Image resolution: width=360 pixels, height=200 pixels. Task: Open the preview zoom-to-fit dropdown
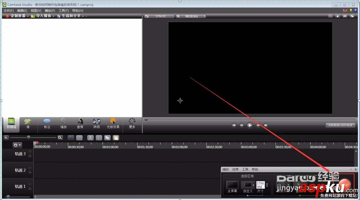point(191,16)
